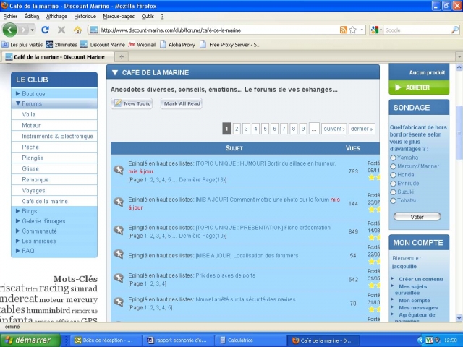The height and width of the screenshot is (347, 463).
Task: Click the New Topic button
Action: tap(132, 103)
